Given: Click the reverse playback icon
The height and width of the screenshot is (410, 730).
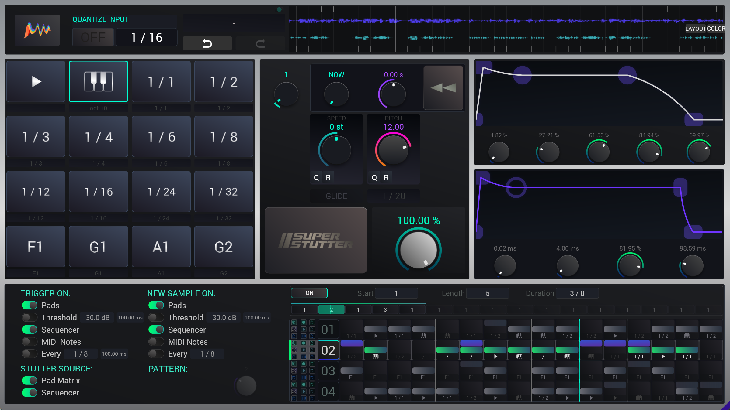Looking at the screenshot, I should click(443, 87).
